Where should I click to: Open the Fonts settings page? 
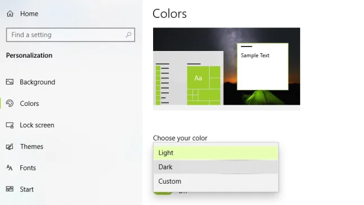point(28,168)
